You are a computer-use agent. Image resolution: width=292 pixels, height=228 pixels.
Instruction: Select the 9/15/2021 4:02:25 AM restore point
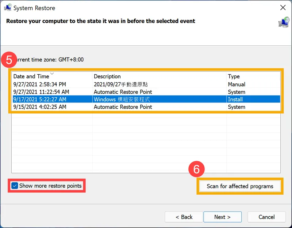pos(40,107)
